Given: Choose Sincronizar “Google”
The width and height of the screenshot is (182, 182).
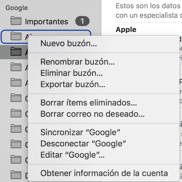Looking at the screenshot, I should [80, 132].
